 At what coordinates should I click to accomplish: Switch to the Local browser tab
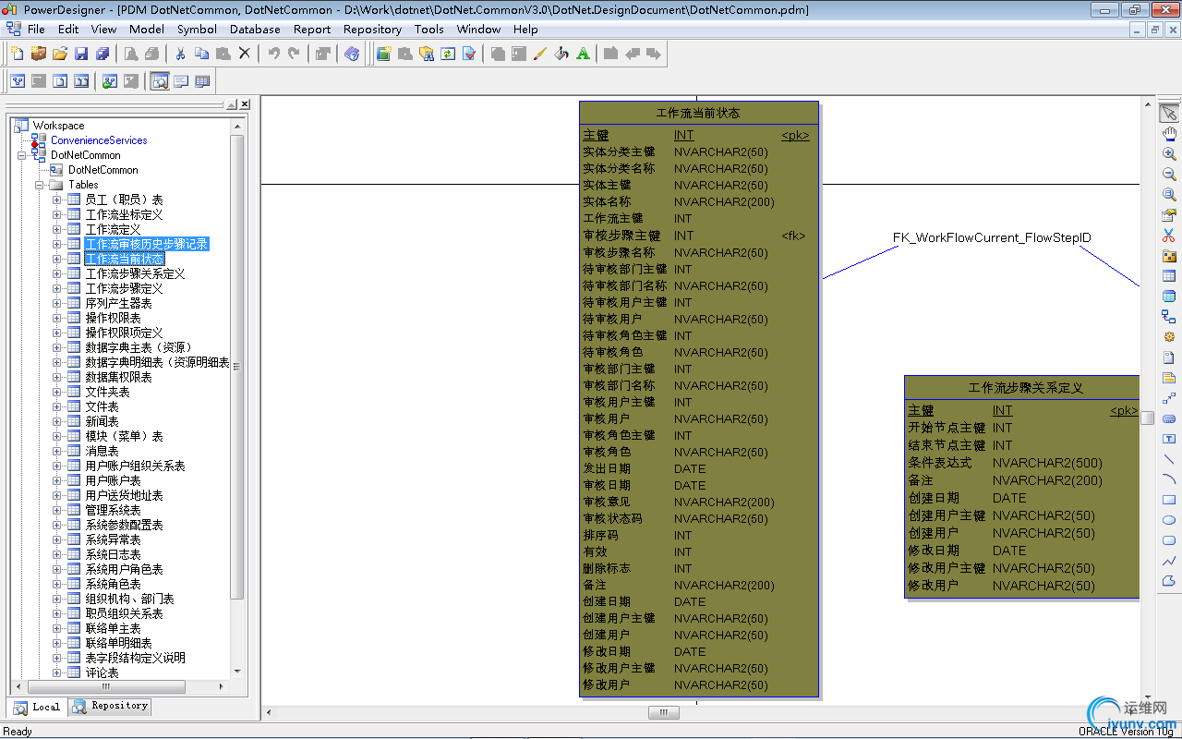pos(37,707)
